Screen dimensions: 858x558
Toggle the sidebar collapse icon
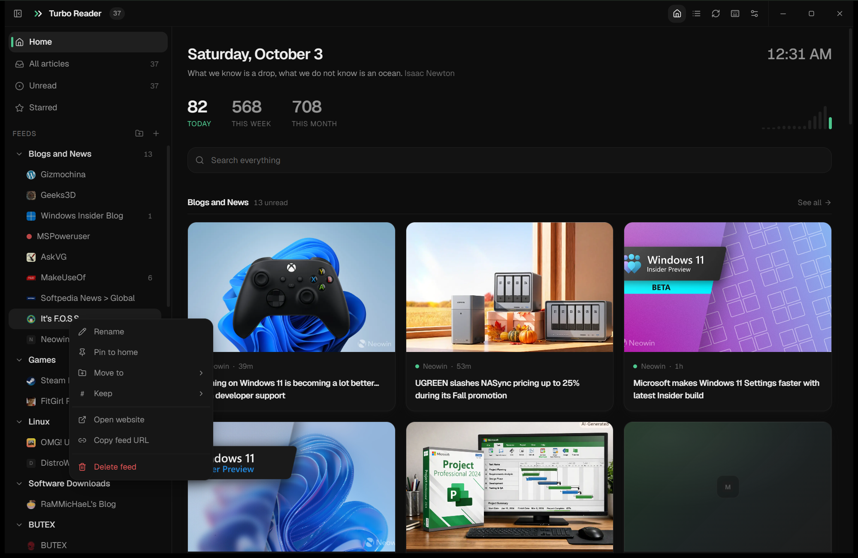[x=18, y=13]
